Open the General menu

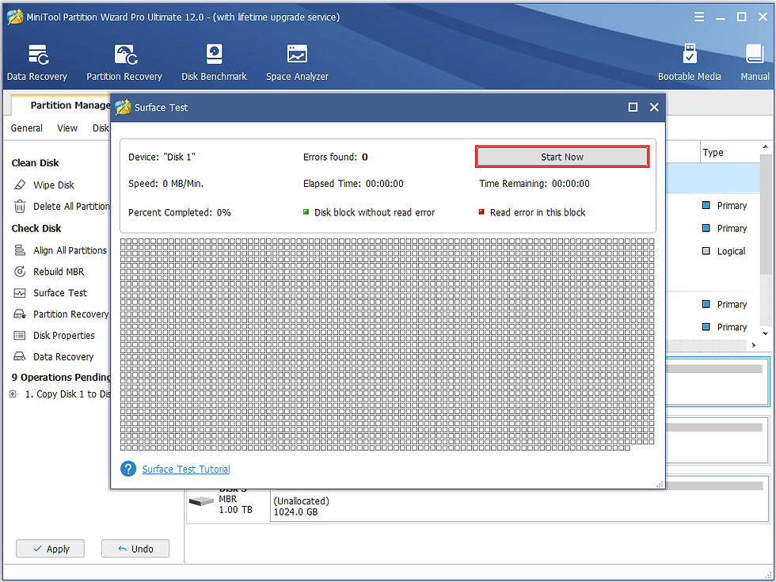click(27, 128)
